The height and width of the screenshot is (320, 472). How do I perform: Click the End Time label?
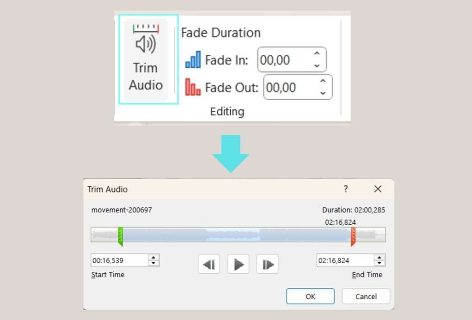coord(367,274)
